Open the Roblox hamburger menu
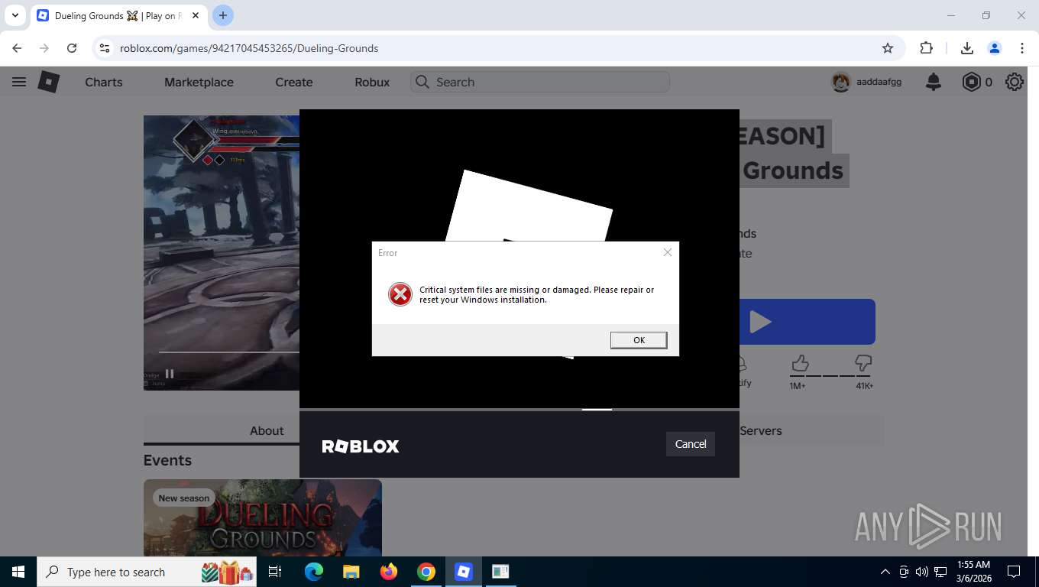The image size is (1039, 587). (19, 82)
